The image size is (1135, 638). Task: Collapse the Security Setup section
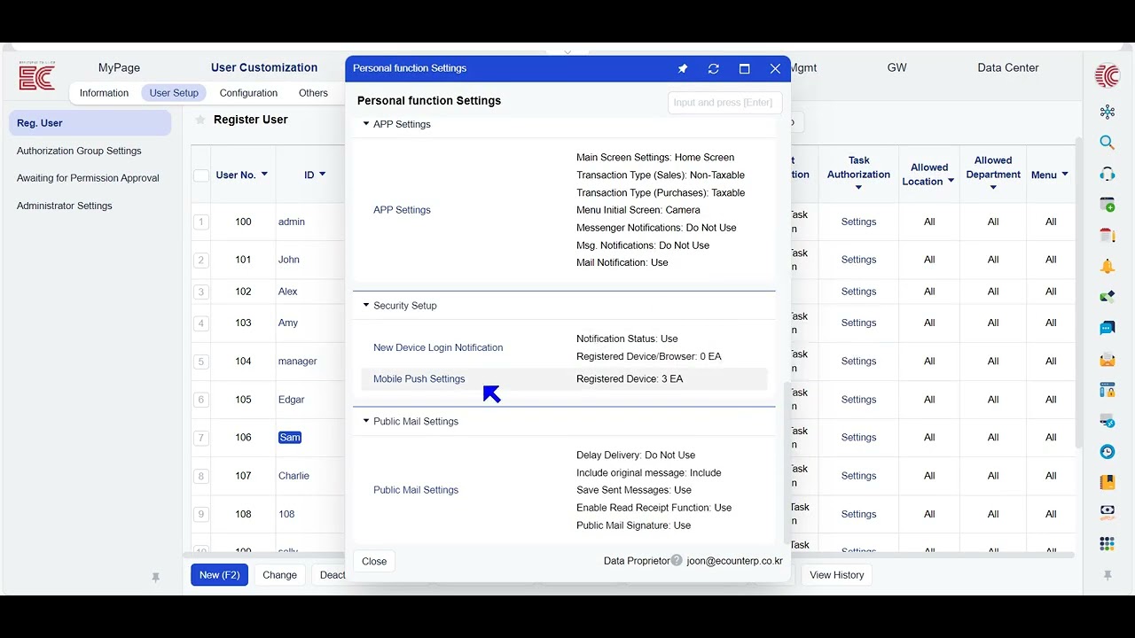(x=366, y=306)
